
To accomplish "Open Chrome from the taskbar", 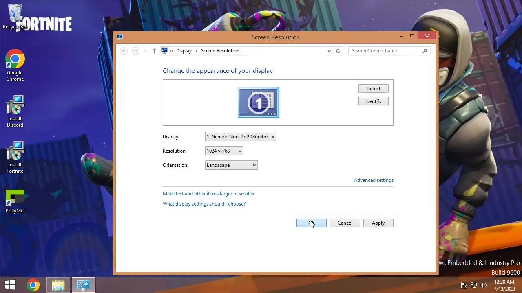I will tap(33, 285).
